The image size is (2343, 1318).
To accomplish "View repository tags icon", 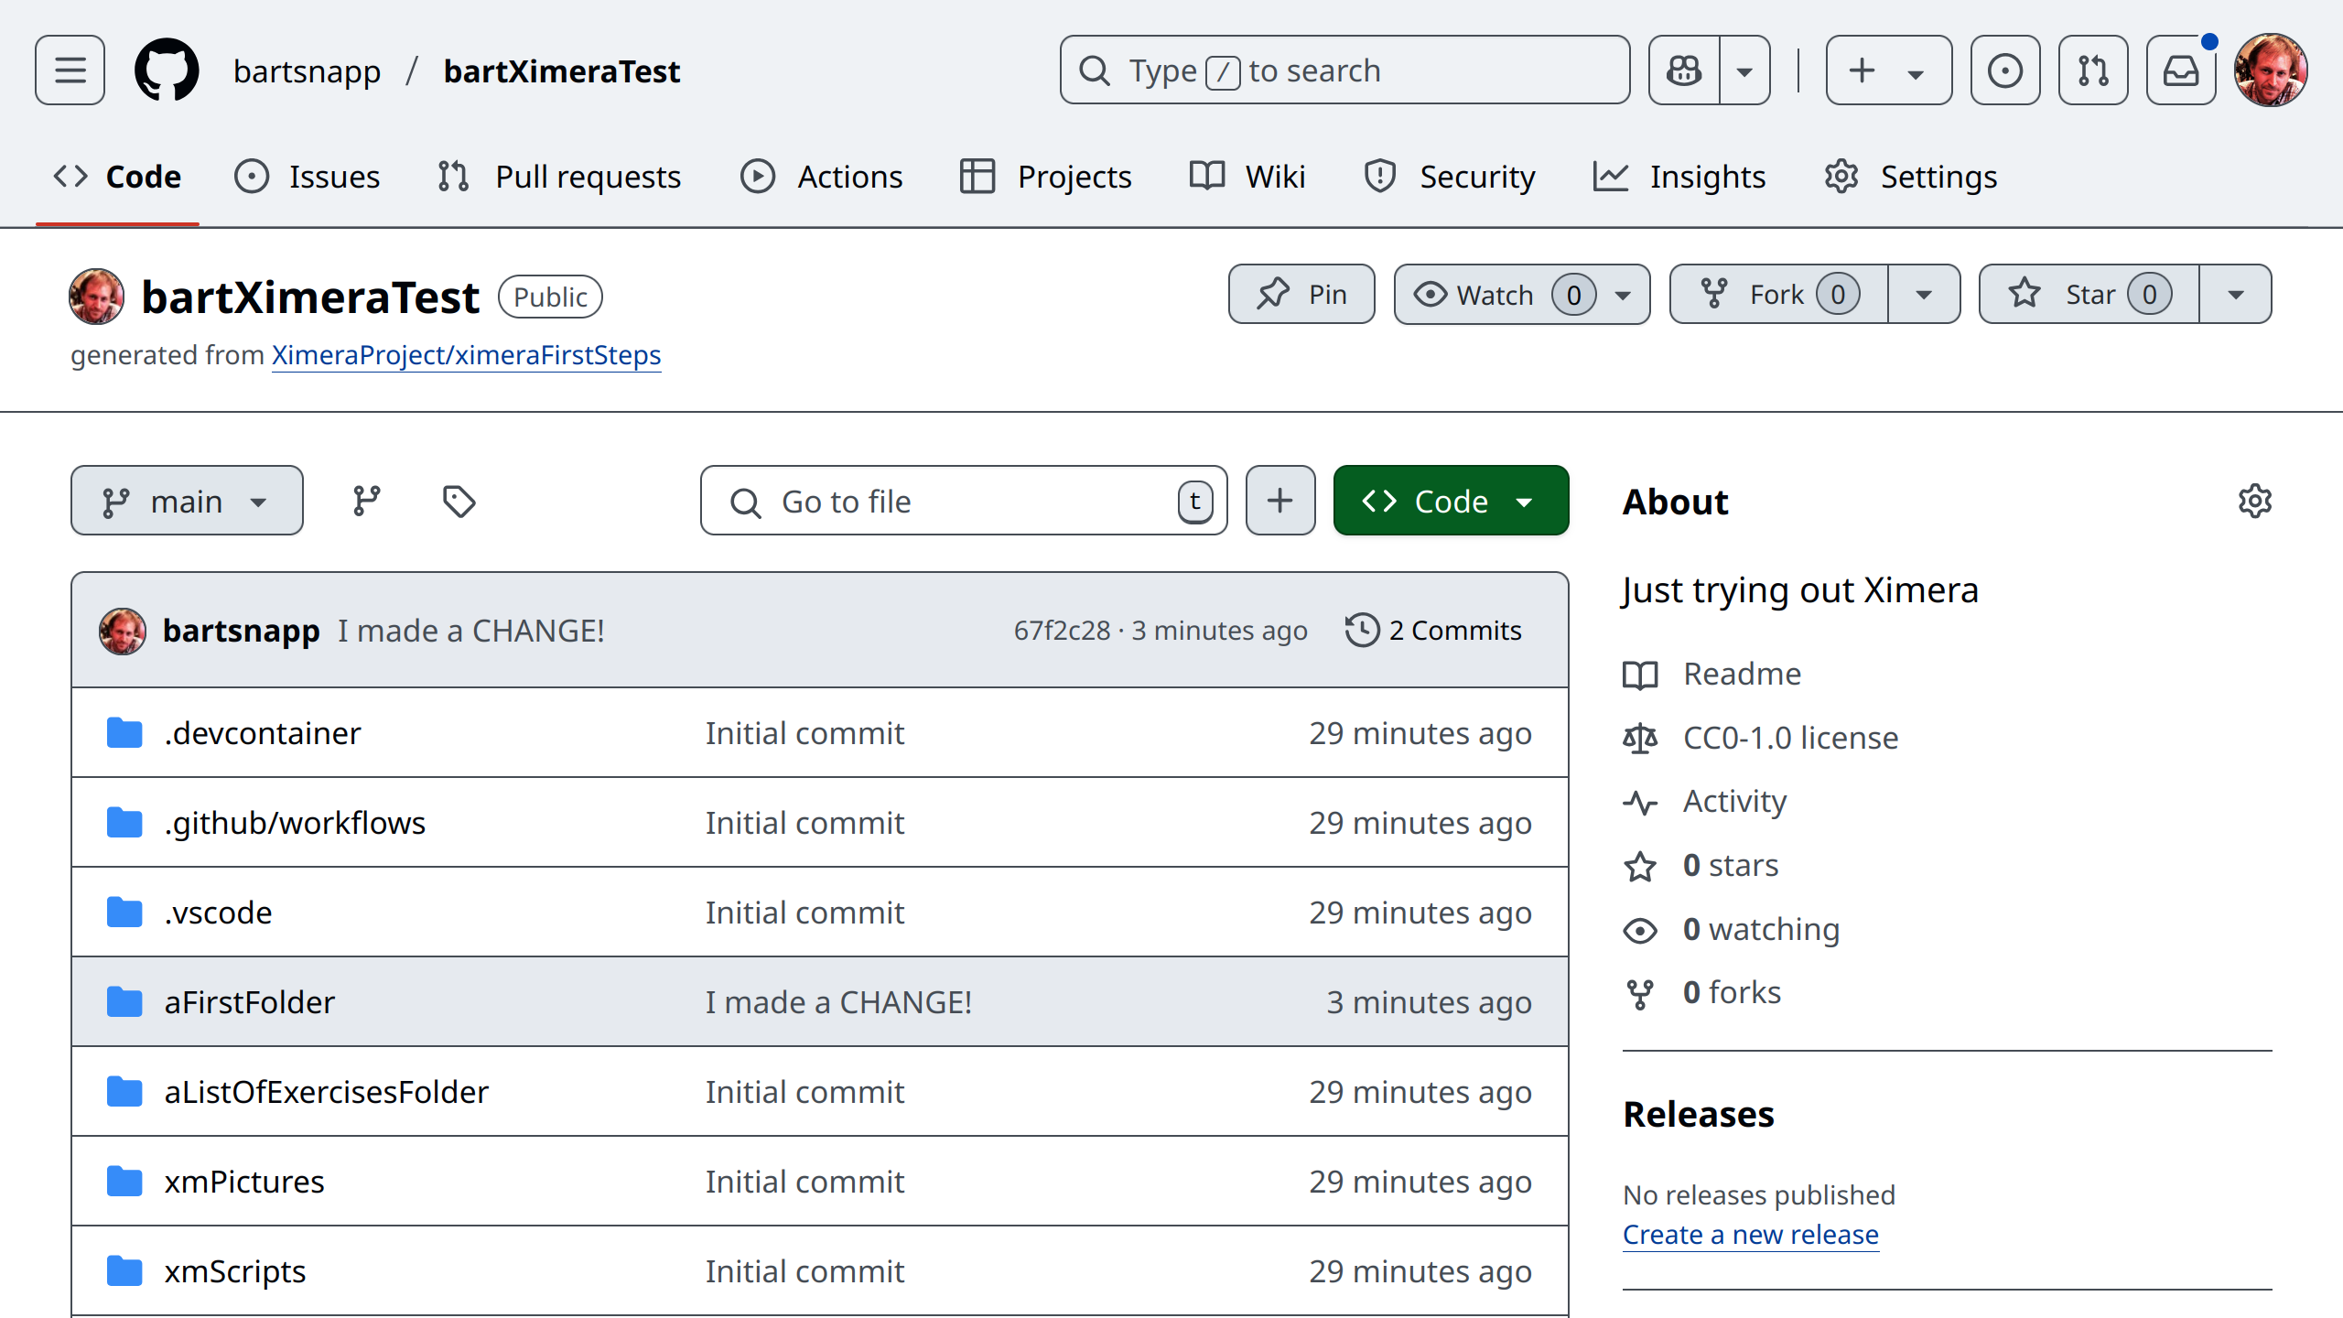I will [459, 501].
